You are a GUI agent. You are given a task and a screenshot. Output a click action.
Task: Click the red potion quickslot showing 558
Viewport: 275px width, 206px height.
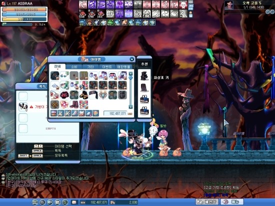pos(82,13)
